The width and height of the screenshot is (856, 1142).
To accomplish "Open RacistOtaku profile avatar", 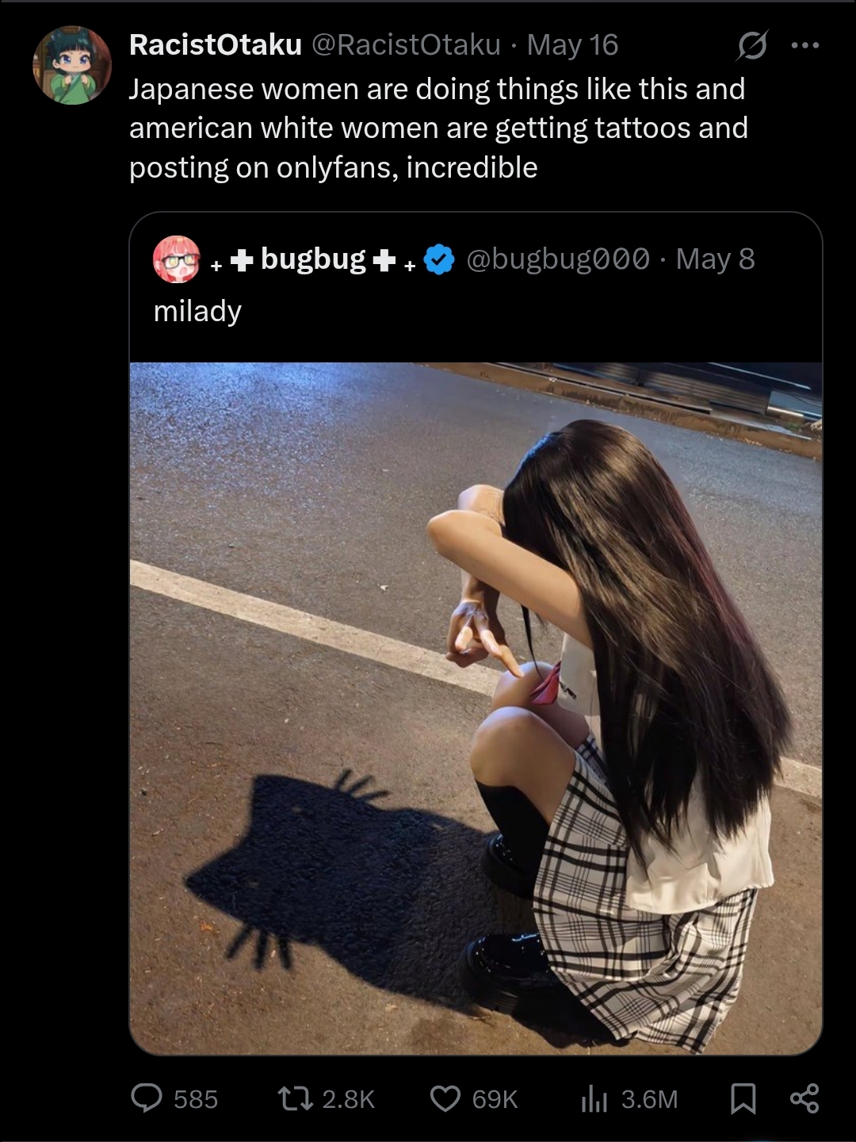I will coord(72,65).
